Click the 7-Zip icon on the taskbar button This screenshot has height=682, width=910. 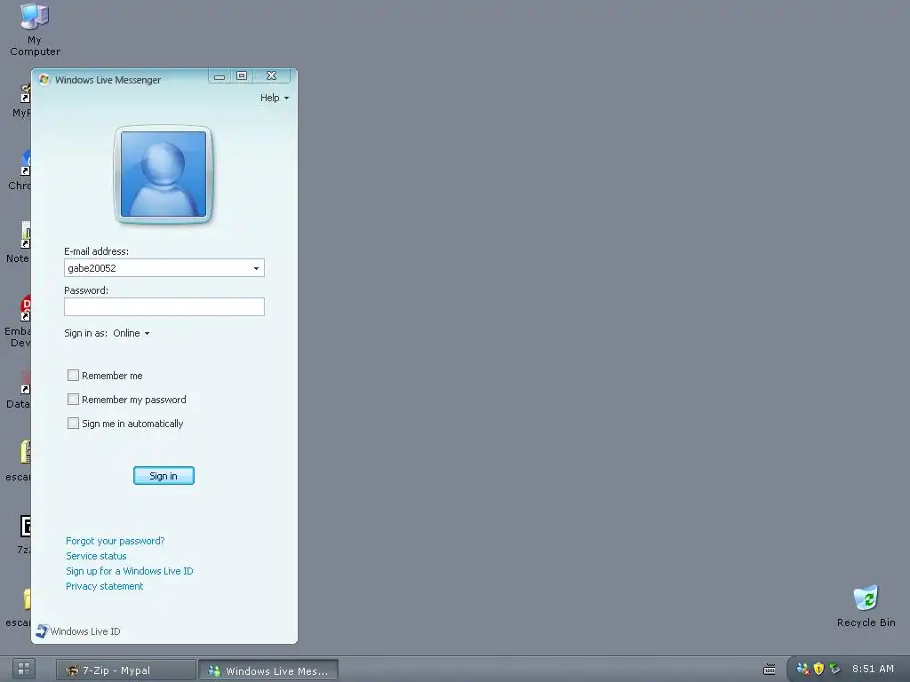[72, 670]
